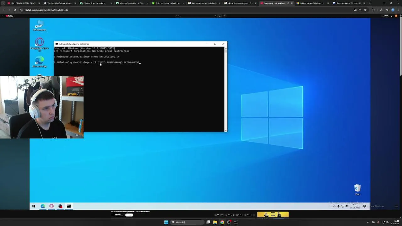402x226 pixels.
Task: Click the YouTube guide menu hamburger icon
Action: click(3, 16)
